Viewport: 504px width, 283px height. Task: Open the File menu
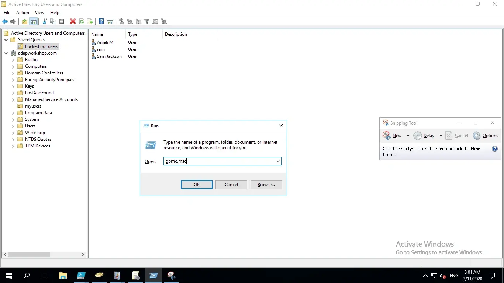point(7,13)
